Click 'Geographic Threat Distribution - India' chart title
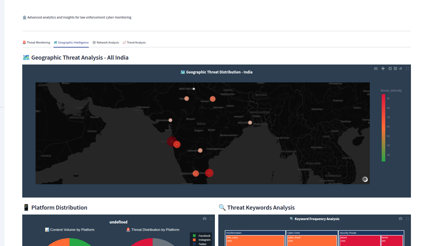Viewport: 427px width, 246px height. point(216,72)
